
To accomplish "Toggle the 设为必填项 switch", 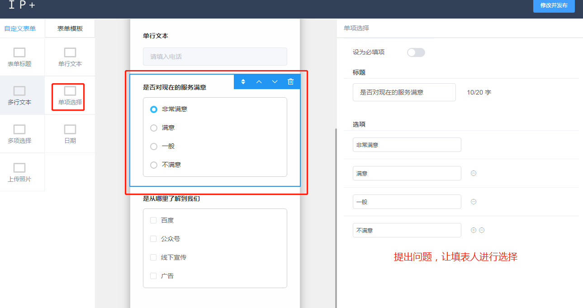I will click(x=416, y=52).
